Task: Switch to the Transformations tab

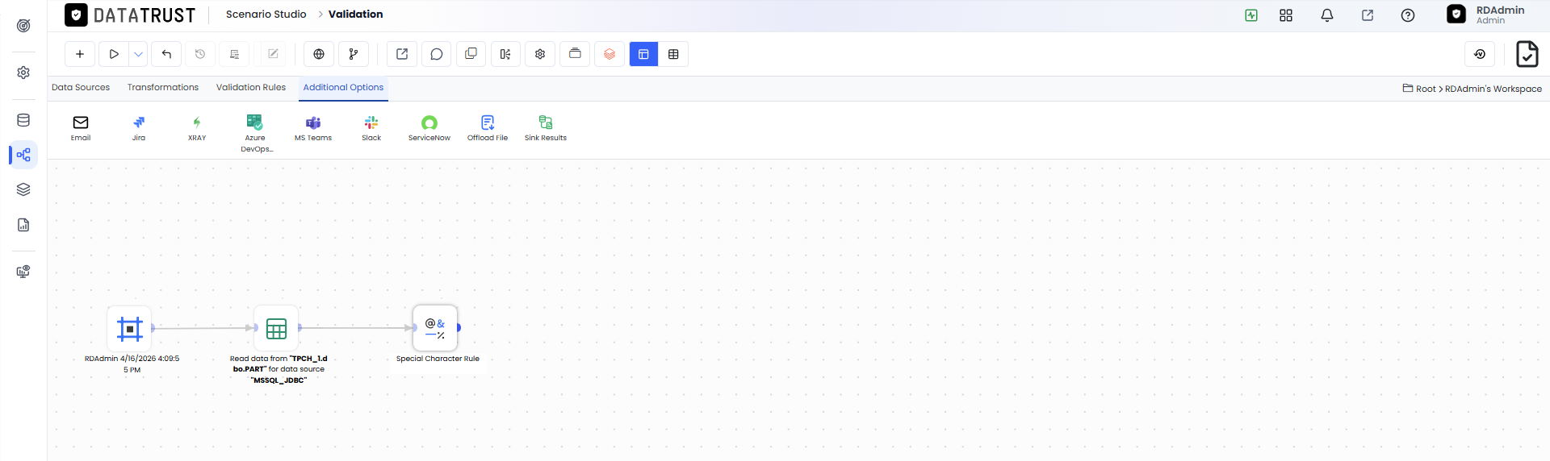Action: (x=163, y=87)
